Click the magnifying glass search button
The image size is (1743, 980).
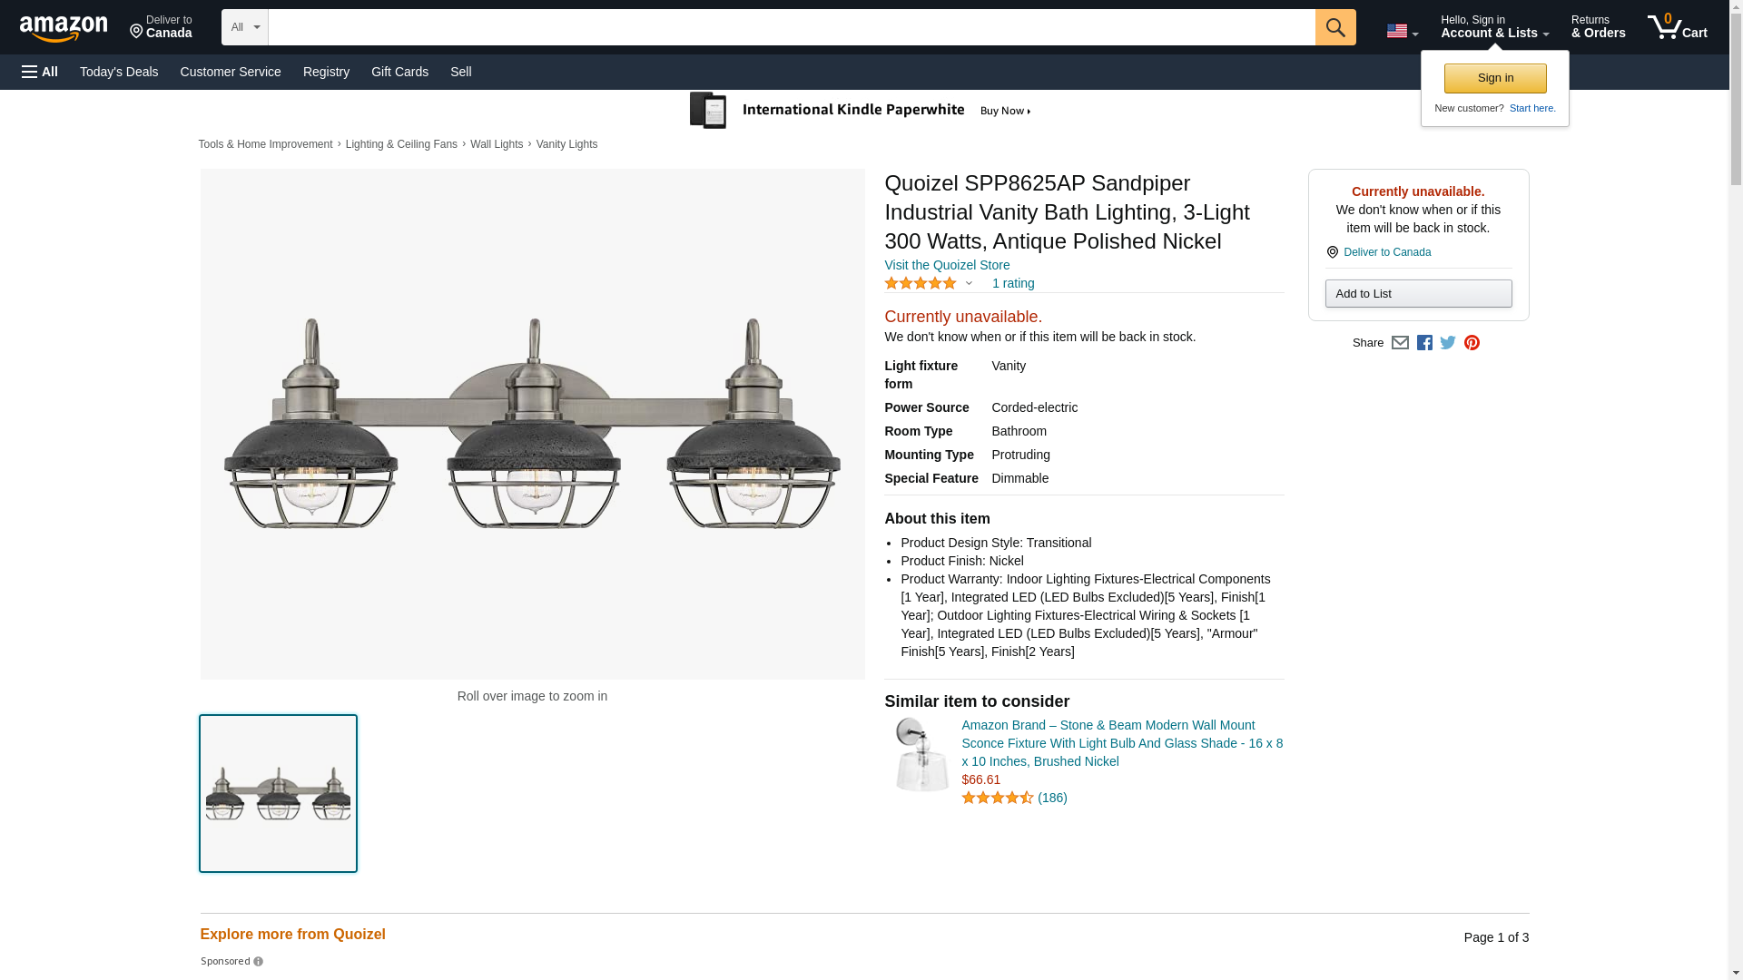(x=1334, y=27)
